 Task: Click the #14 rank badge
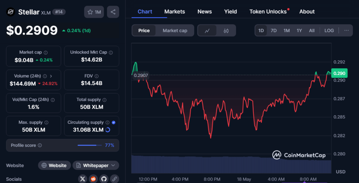coord(59,12)
